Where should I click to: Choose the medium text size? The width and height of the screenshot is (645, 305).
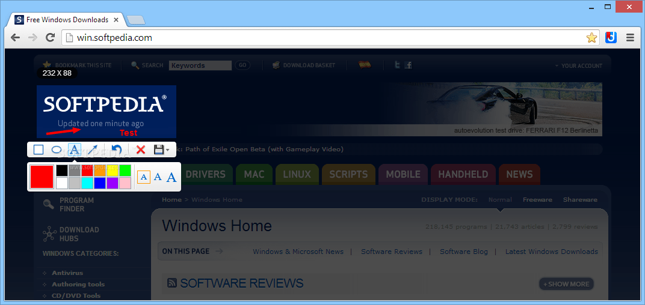tap(158, 177)
